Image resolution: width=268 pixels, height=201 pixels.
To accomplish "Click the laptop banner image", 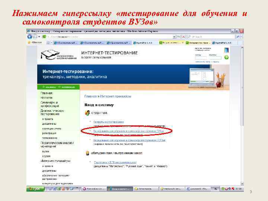I will 201,78.
